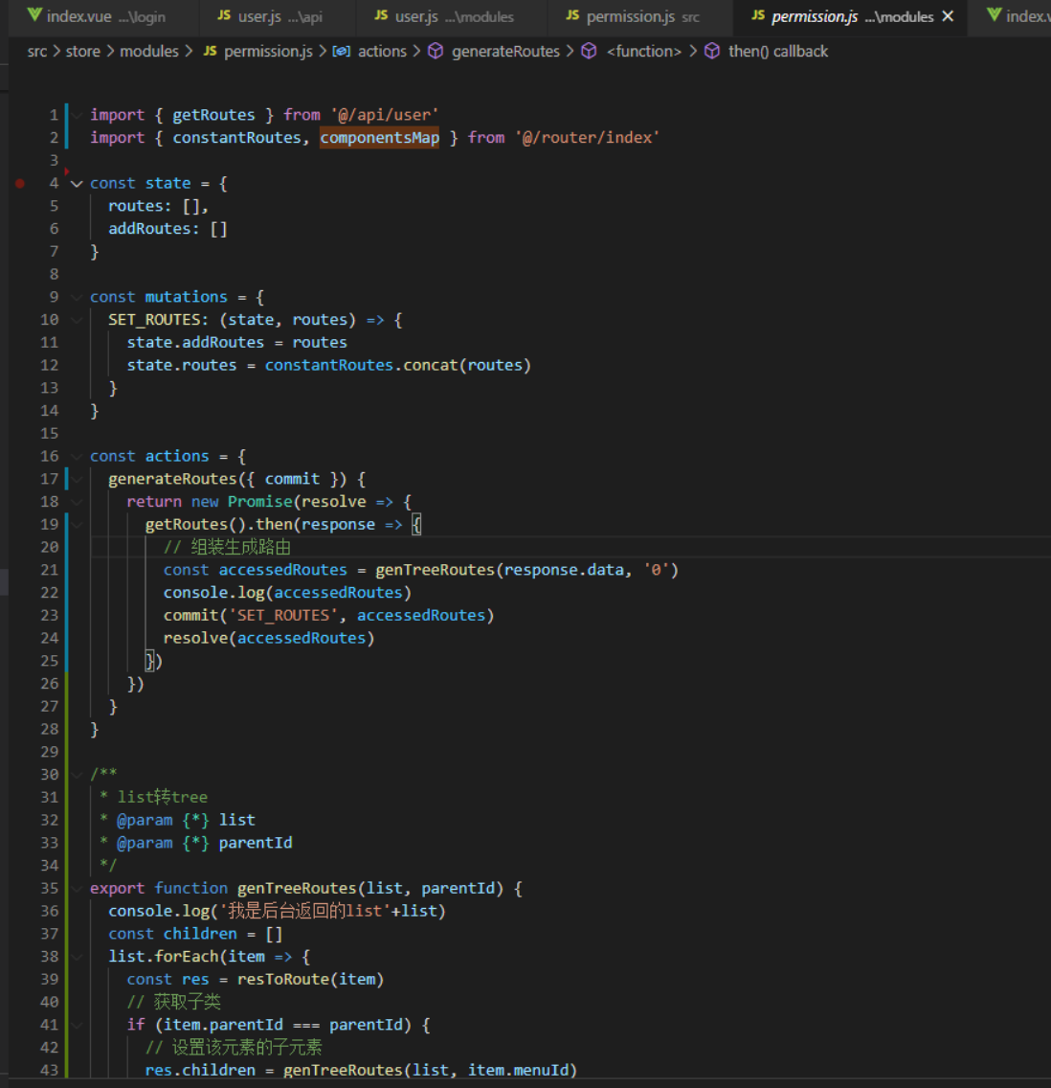1051x1088 pixels.
Task: Click JS icon on user.js modules tab
Action: point(381,15)
